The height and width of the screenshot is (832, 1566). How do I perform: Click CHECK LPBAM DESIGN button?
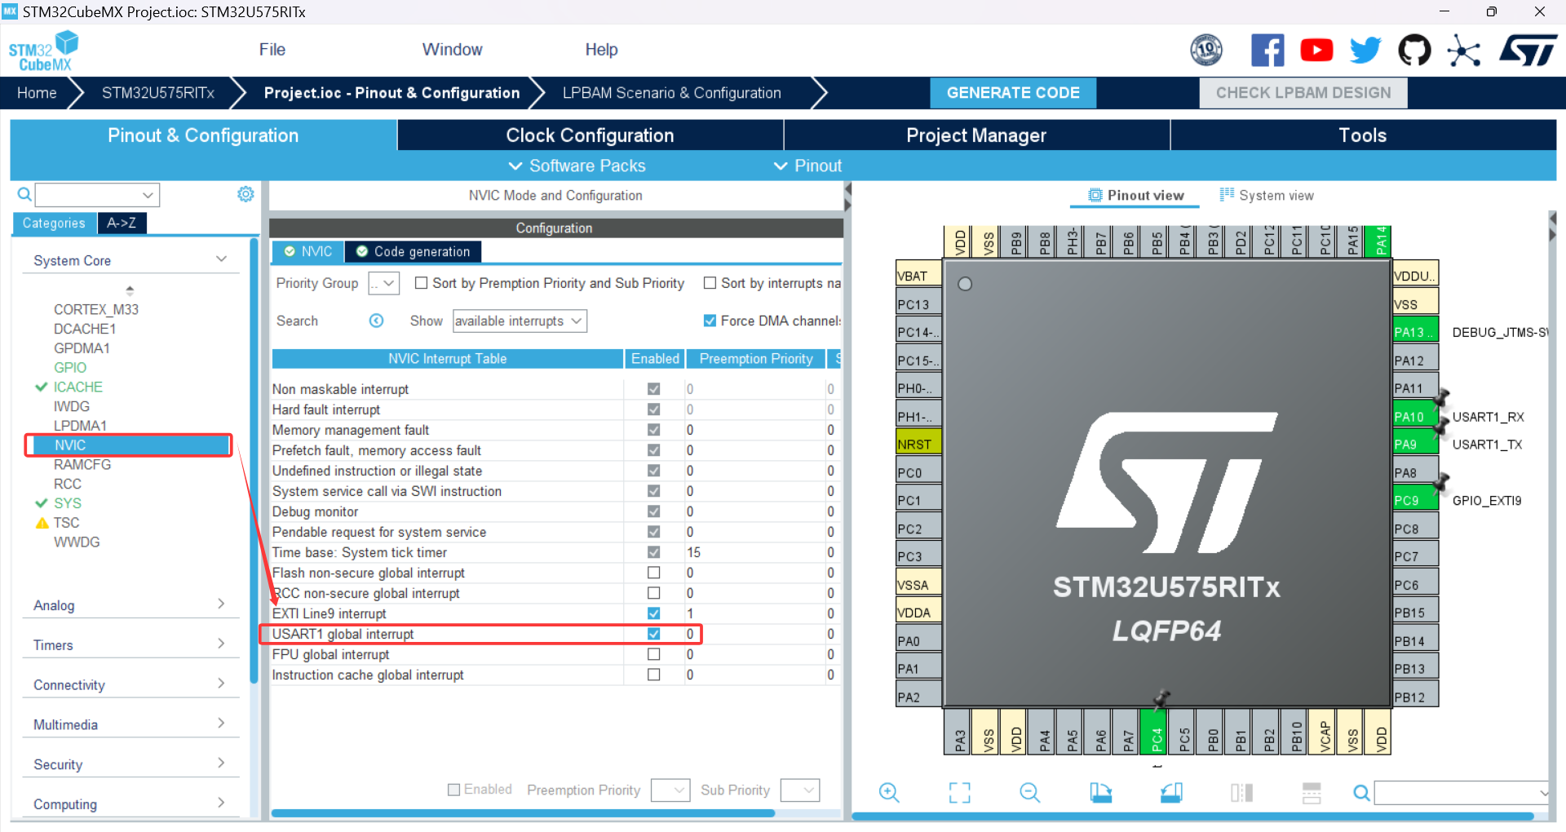click(x=1303, y=93)
